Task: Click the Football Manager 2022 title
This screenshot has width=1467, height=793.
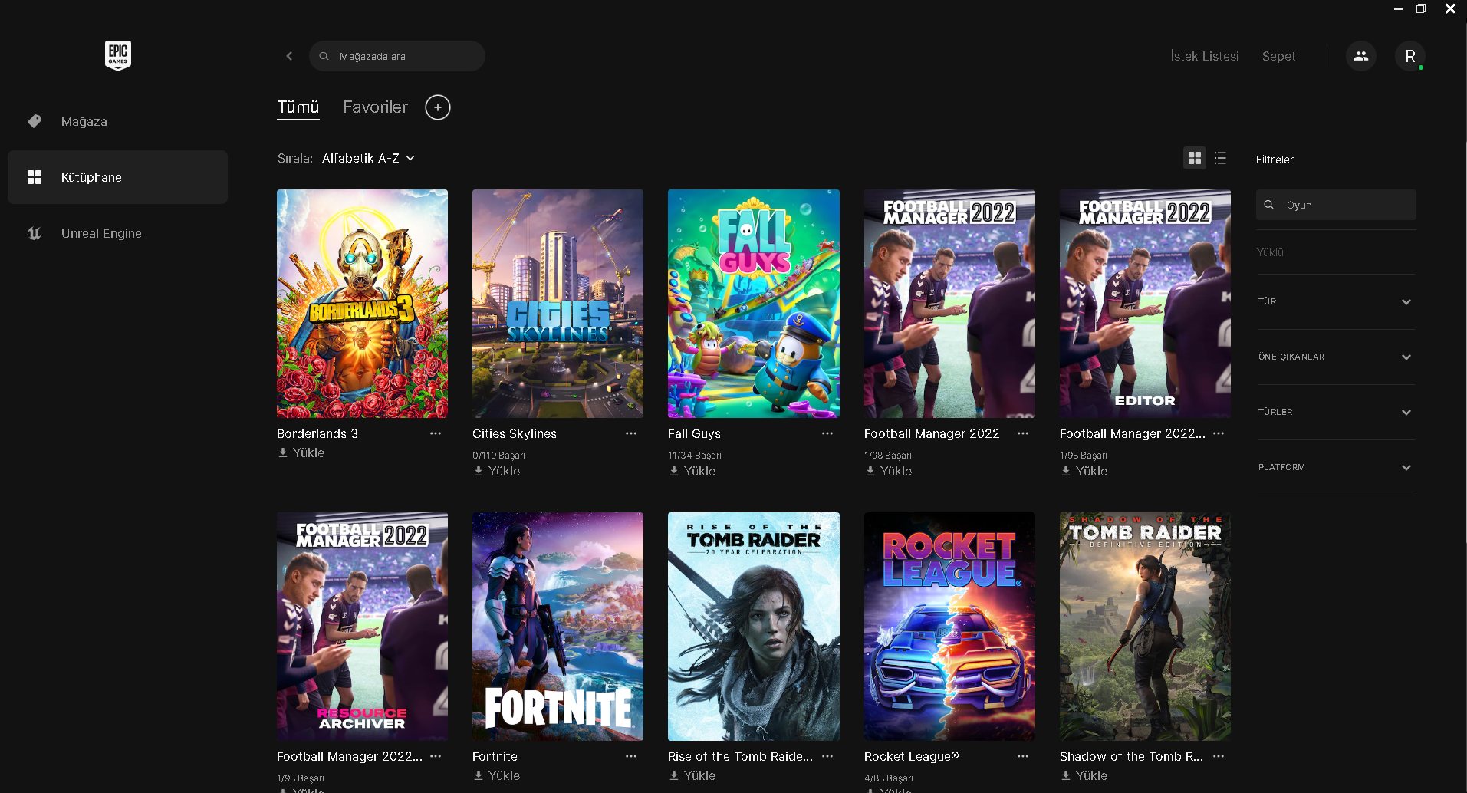Action: click(932, 433)
